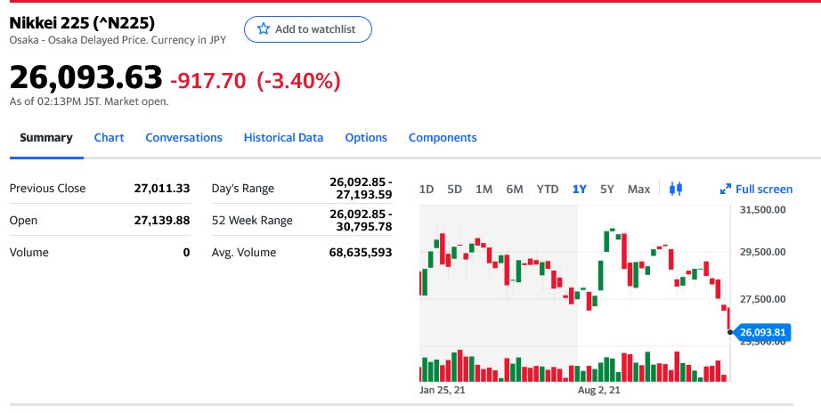Click the day's range value ending 27,193.59

[361, 189]
